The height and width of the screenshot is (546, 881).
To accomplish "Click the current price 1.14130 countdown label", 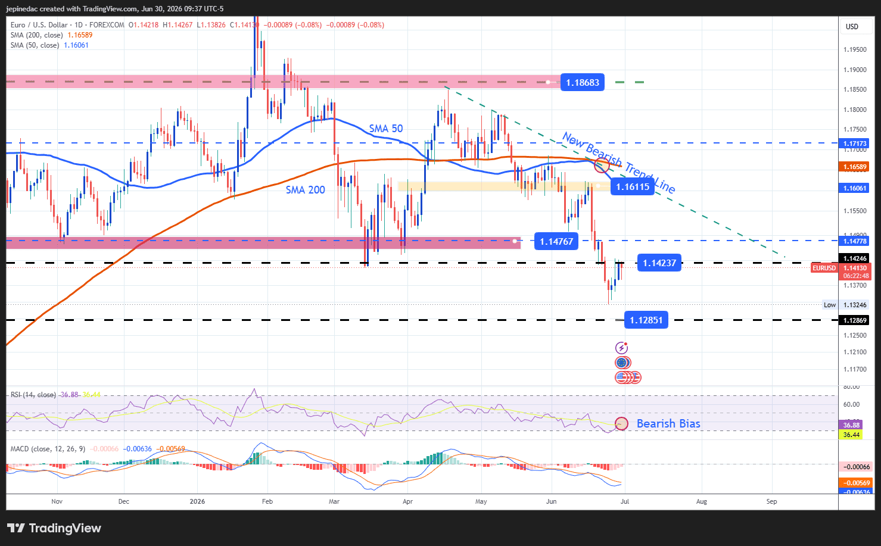I will (855, 272).
